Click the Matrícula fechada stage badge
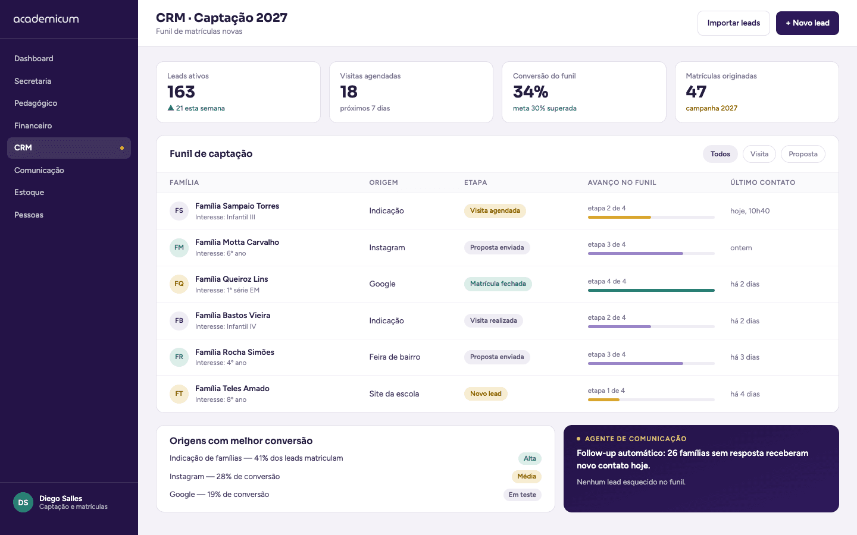The height and width of the screenshot is (535, 857). 498,284
